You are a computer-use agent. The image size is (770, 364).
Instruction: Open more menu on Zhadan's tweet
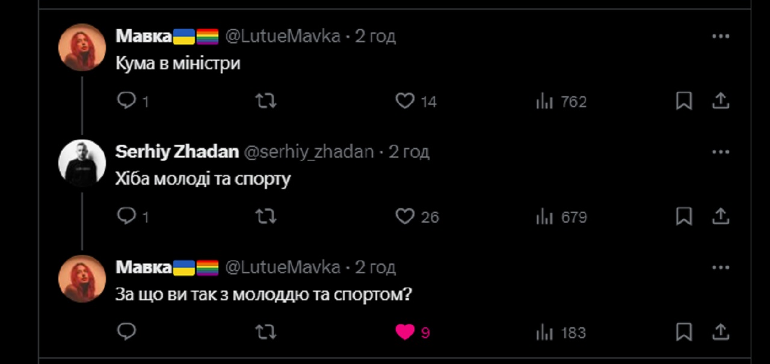point(720,152)
